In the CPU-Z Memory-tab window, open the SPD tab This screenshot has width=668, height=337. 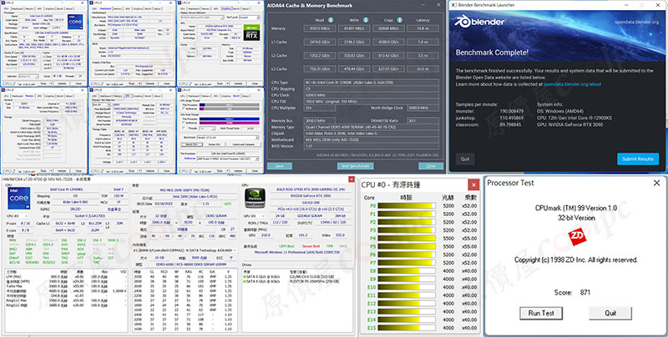pyautogui.click(x=39, y=96)
